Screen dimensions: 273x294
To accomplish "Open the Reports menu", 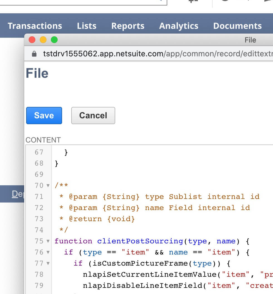I will [x=128, y=26].
